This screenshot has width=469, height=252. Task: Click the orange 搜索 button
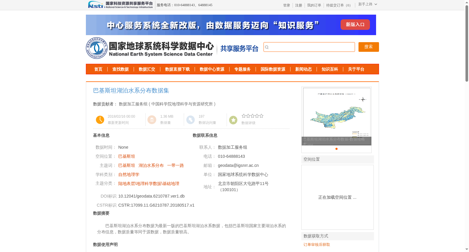(368, 47)
